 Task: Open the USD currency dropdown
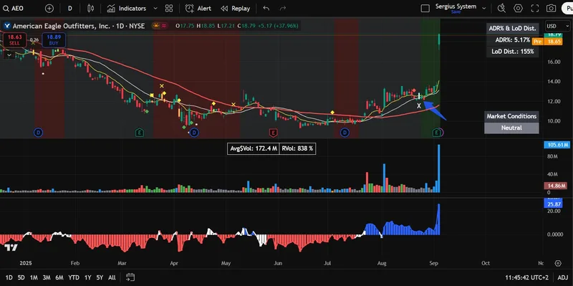coord(557,27)
